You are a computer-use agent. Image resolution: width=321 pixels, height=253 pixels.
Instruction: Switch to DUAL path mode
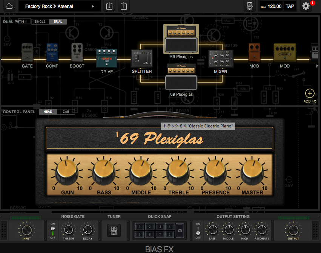58,21
